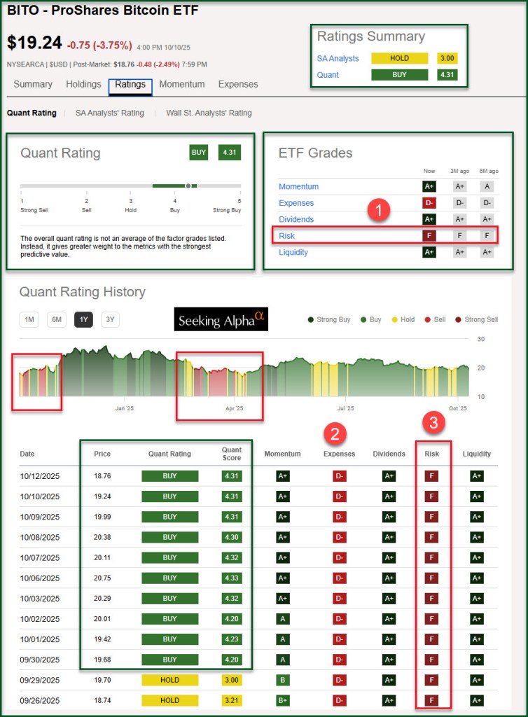The image size is (528, 717).
Task: Switch chart to the 3Y time range
Action: [110, 320]
